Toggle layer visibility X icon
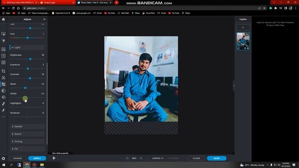The width and height of the screenshot is (299, 168). [x=245, y=48]
